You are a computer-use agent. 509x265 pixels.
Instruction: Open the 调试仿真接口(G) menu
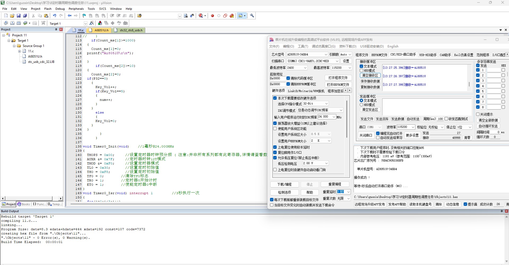pyautogui.click(x=324, y=46)
